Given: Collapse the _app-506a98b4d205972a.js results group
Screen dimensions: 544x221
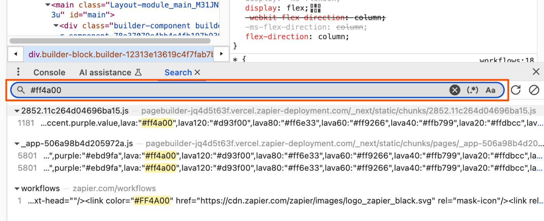Looking at the screenshot, I should click(17, 144).
